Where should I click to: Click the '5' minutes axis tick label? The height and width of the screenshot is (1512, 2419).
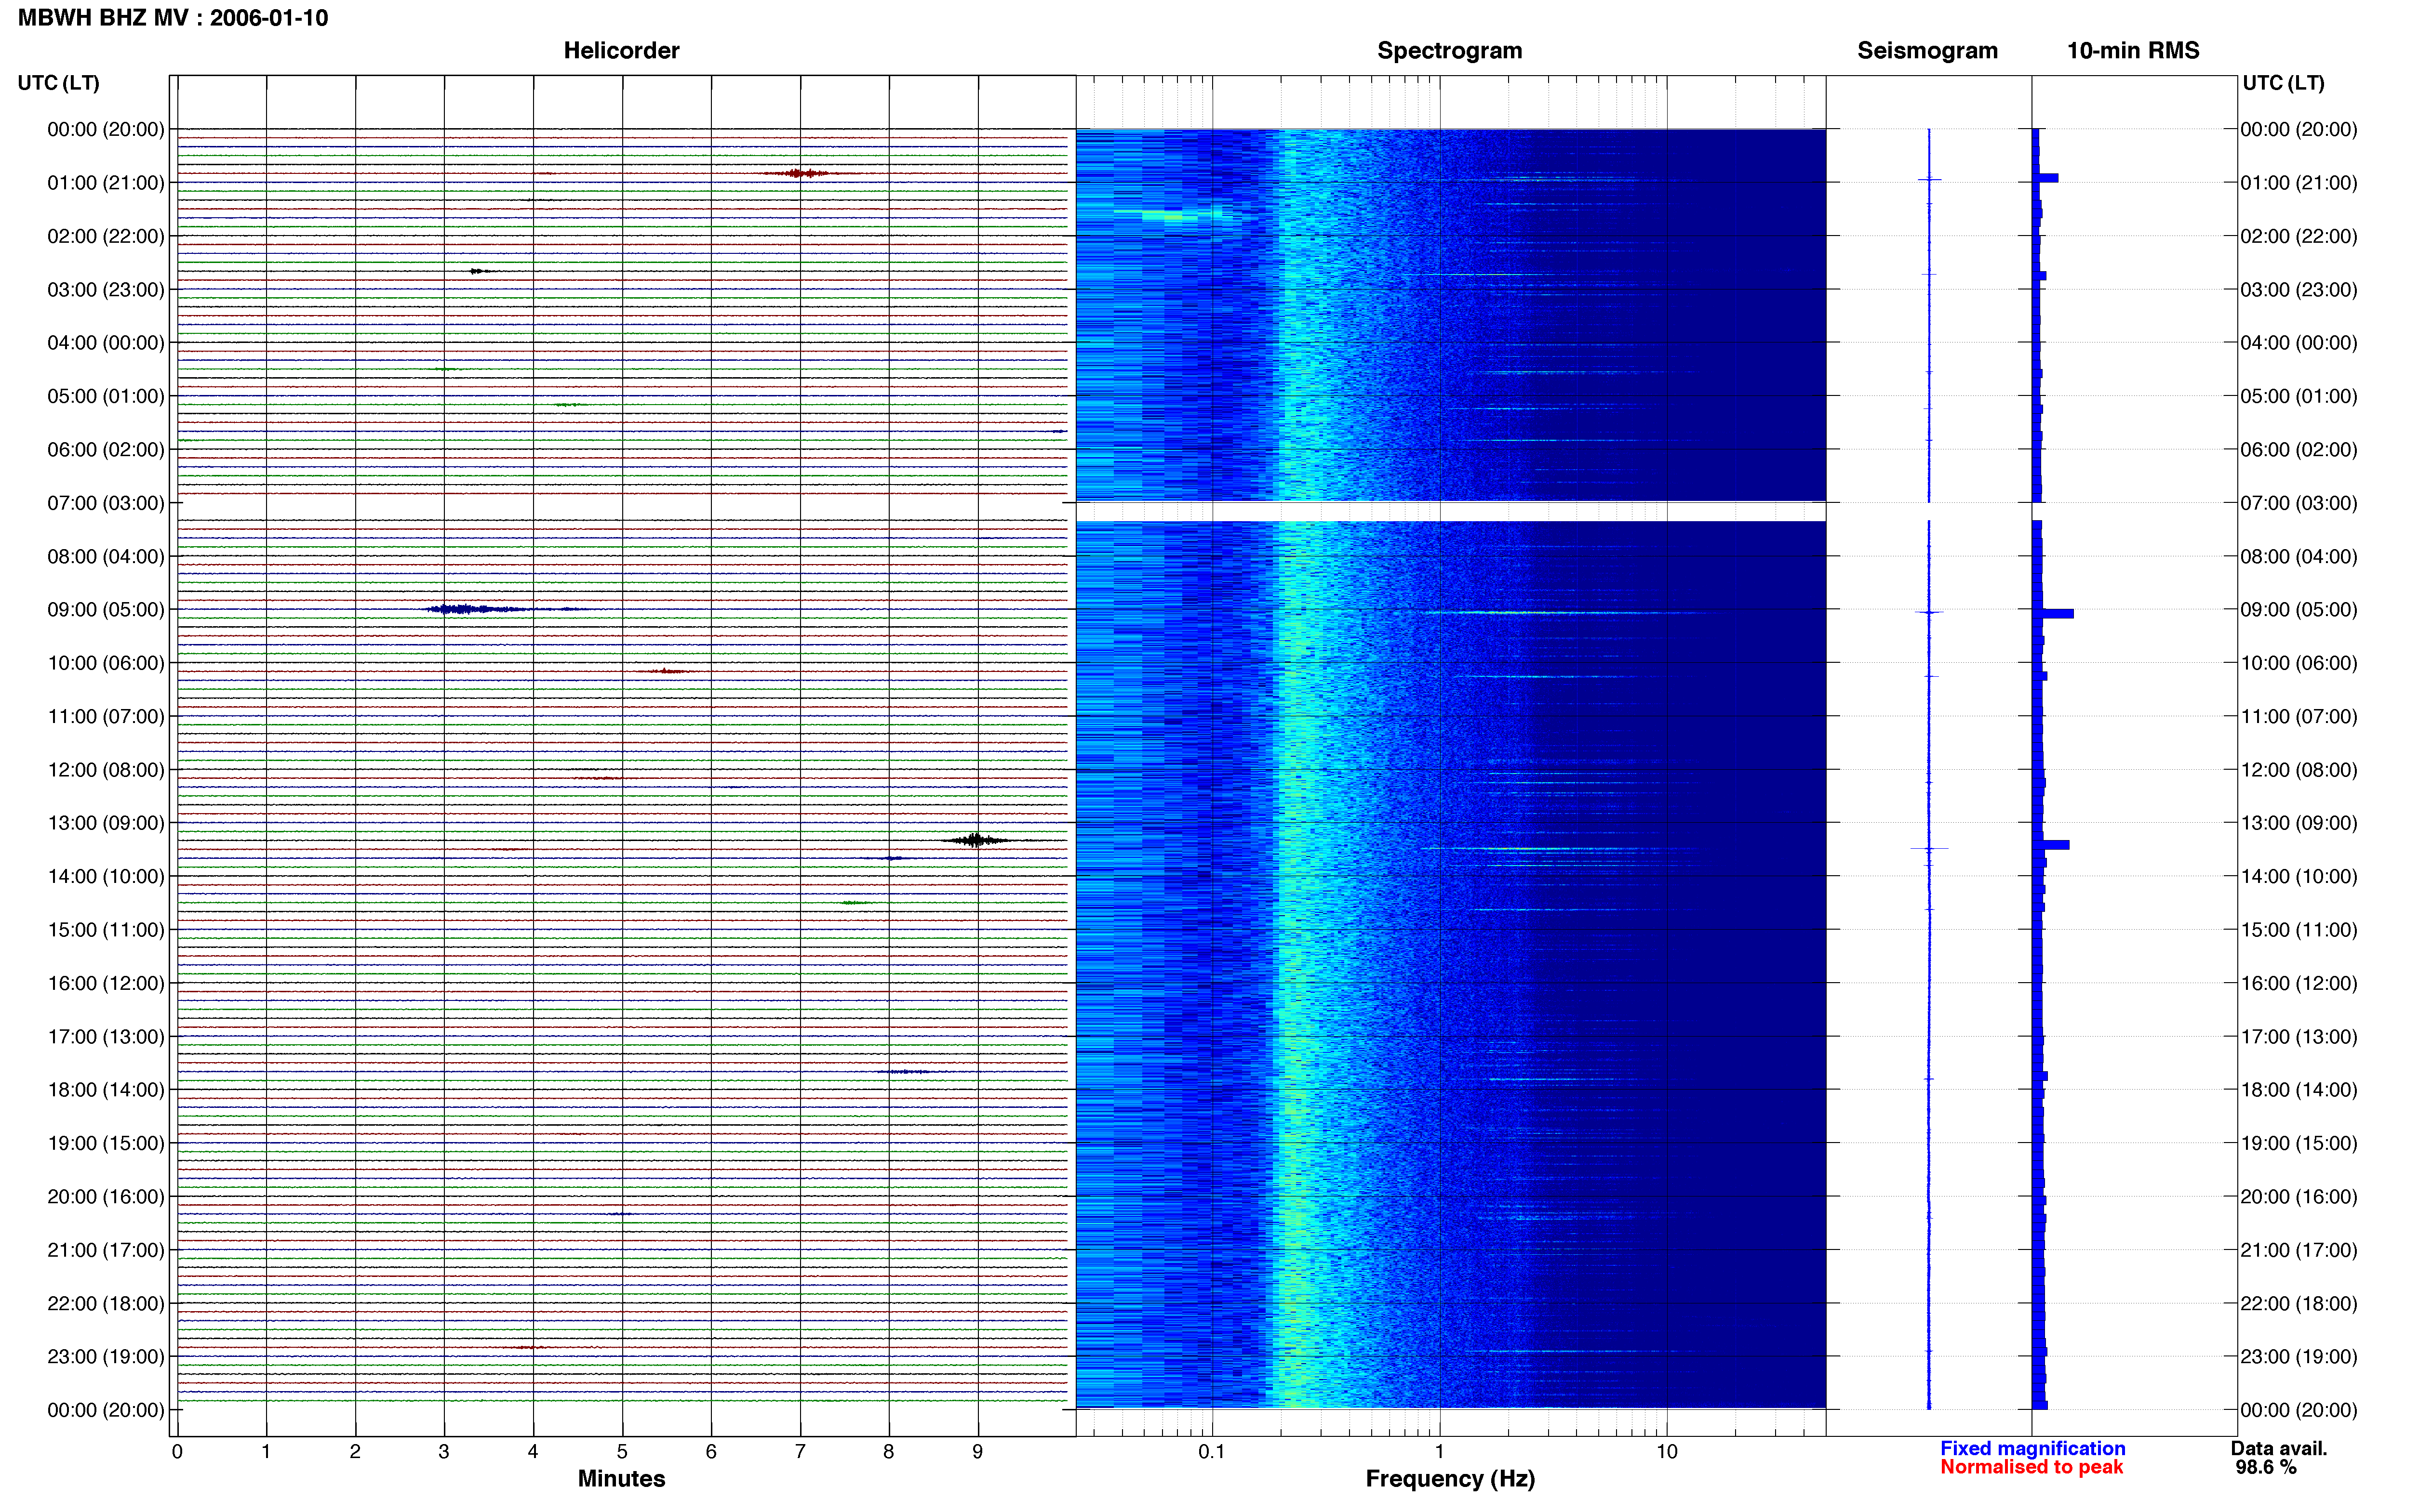point(622,1451)
